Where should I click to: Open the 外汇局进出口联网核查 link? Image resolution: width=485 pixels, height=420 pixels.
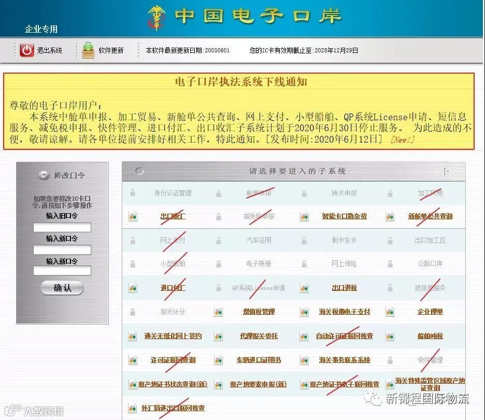pyautogui.click(x=173, y=408)
